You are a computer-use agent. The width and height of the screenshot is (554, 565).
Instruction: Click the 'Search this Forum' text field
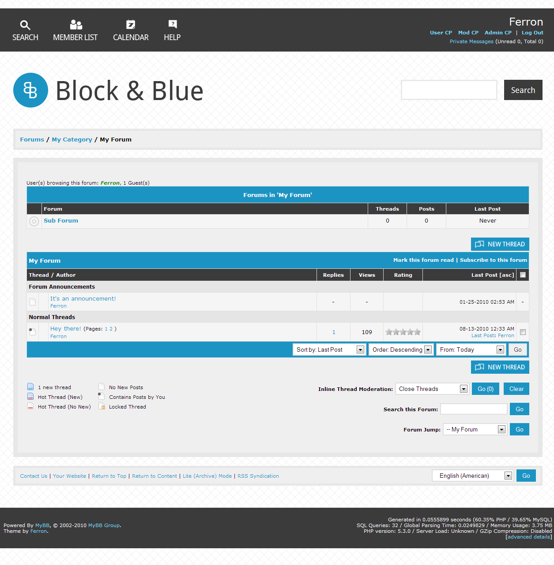click(x=474, y=409)
